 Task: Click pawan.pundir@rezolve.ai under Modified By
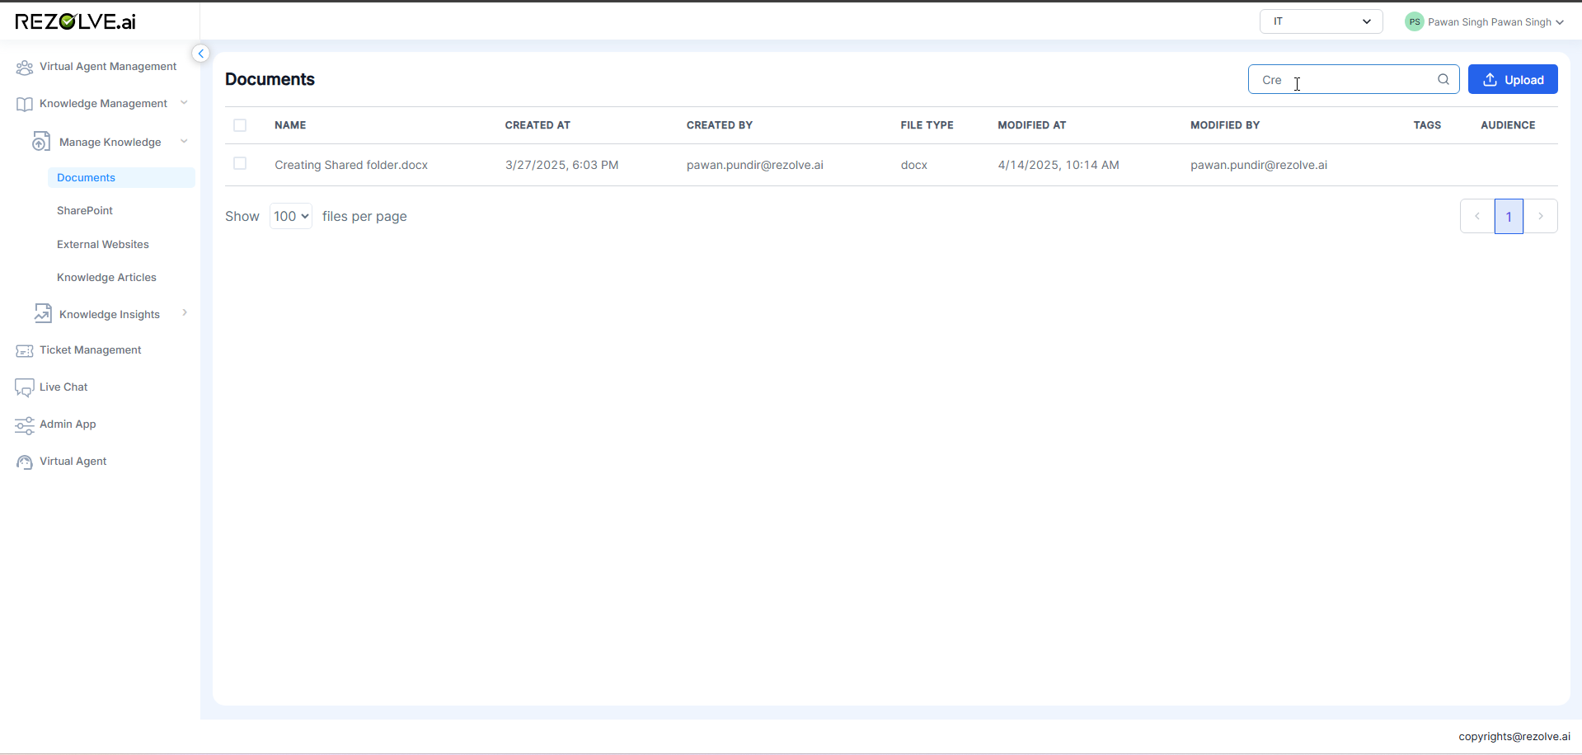[1259, 165]
